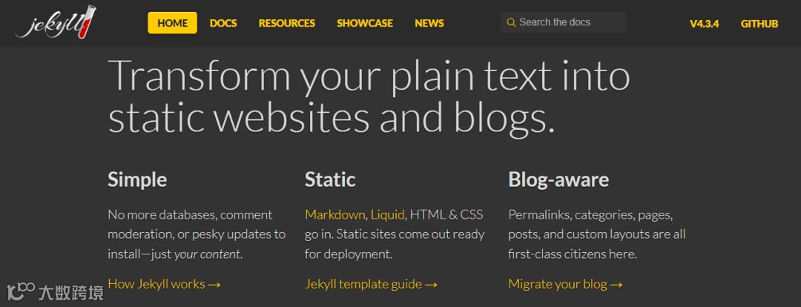This screenshot has width=801, height=307.
Task: Click the search magnifier icon
Action: 511,22
